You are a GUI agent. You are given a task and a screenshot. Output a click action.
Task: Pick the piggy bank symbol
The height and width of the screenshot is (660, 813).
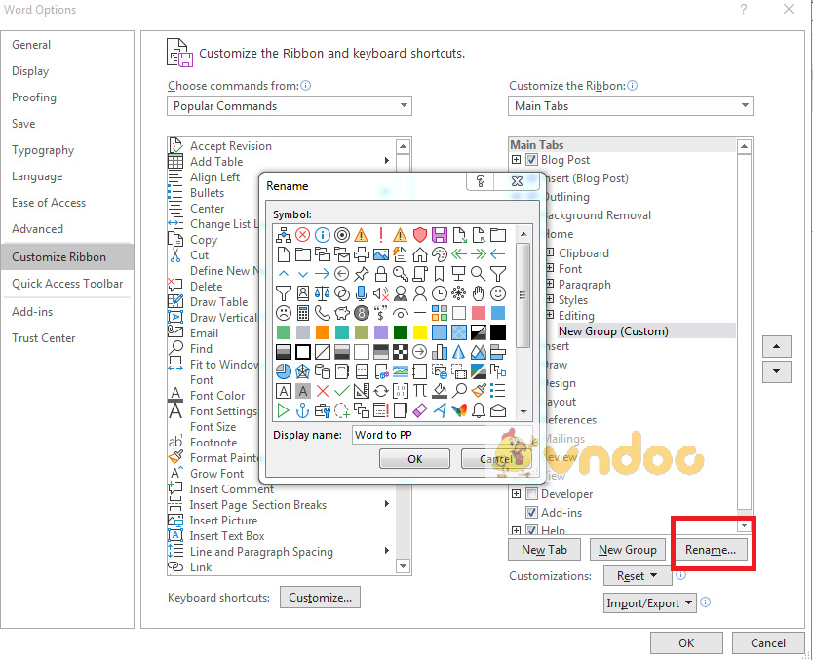tap(340, 312)
